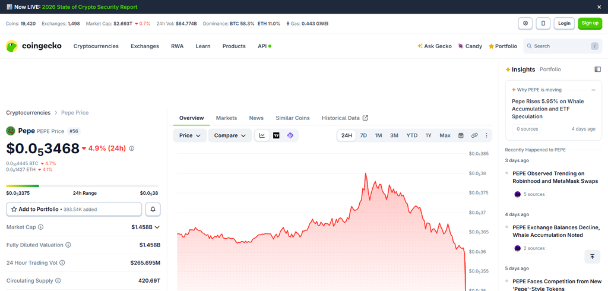Select the 24H time range
The image size is (608, 291).
(x=346, y=135)
